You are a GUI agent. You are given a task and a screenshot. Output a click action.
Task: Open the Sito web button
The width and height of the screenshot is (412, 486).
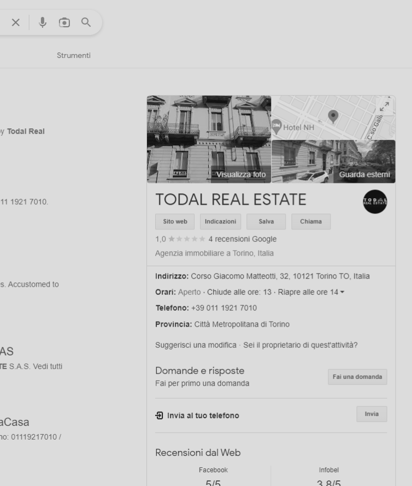tap(175, 222)
